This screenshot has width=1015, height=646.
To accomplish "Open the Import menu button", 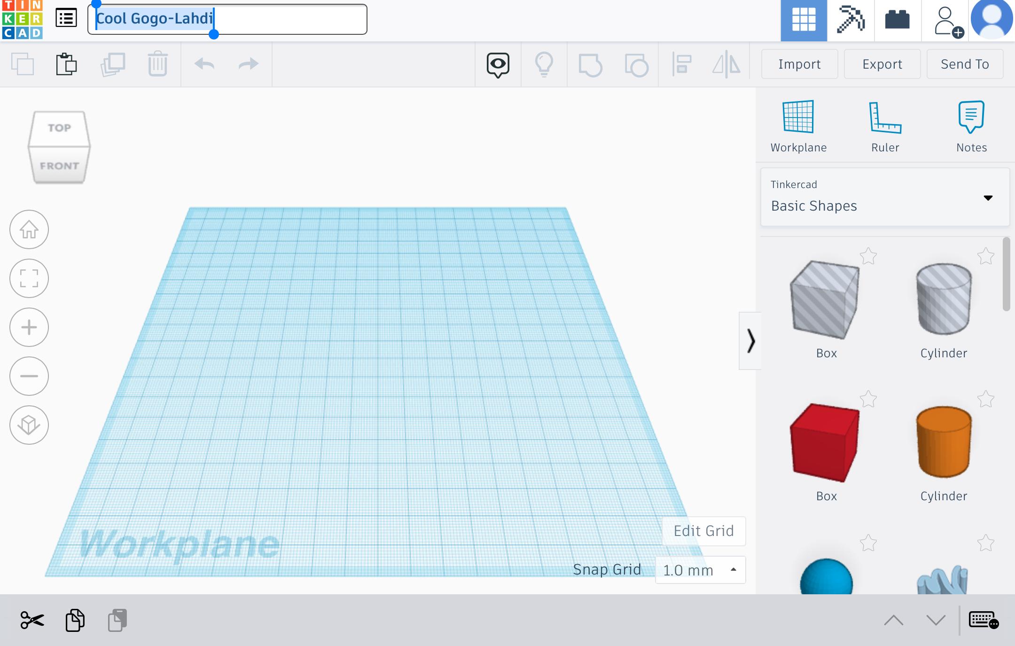I will pyautogui.click(x=800, y=63).
